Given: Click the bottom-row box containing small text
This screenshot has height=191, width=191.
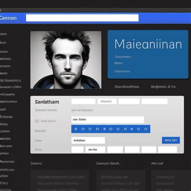Looking at the screenshot, I should (x=95, y=149).
